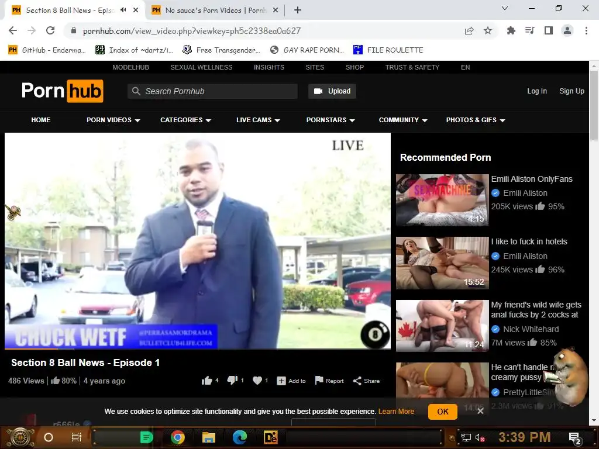Go to the Home navigation item
Screen dimensions: 599x449
pos(41,120)
